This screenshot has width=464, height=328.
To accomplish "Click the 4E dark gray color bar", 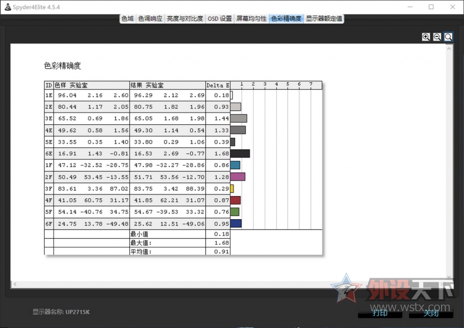I will pos(238,130).
